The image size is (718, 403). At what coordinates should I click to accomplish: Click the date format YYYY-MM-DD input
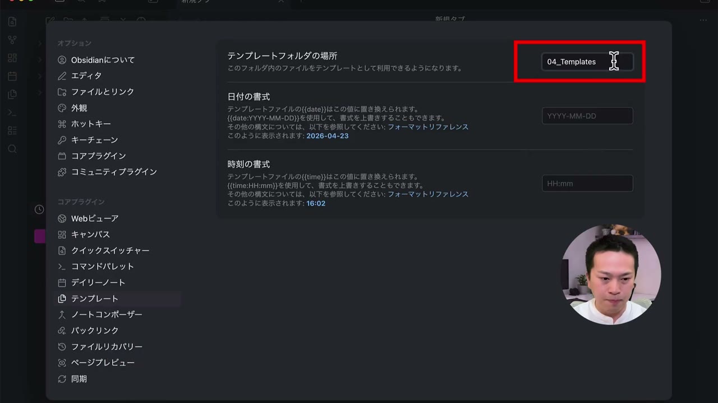tap(587, 116)
